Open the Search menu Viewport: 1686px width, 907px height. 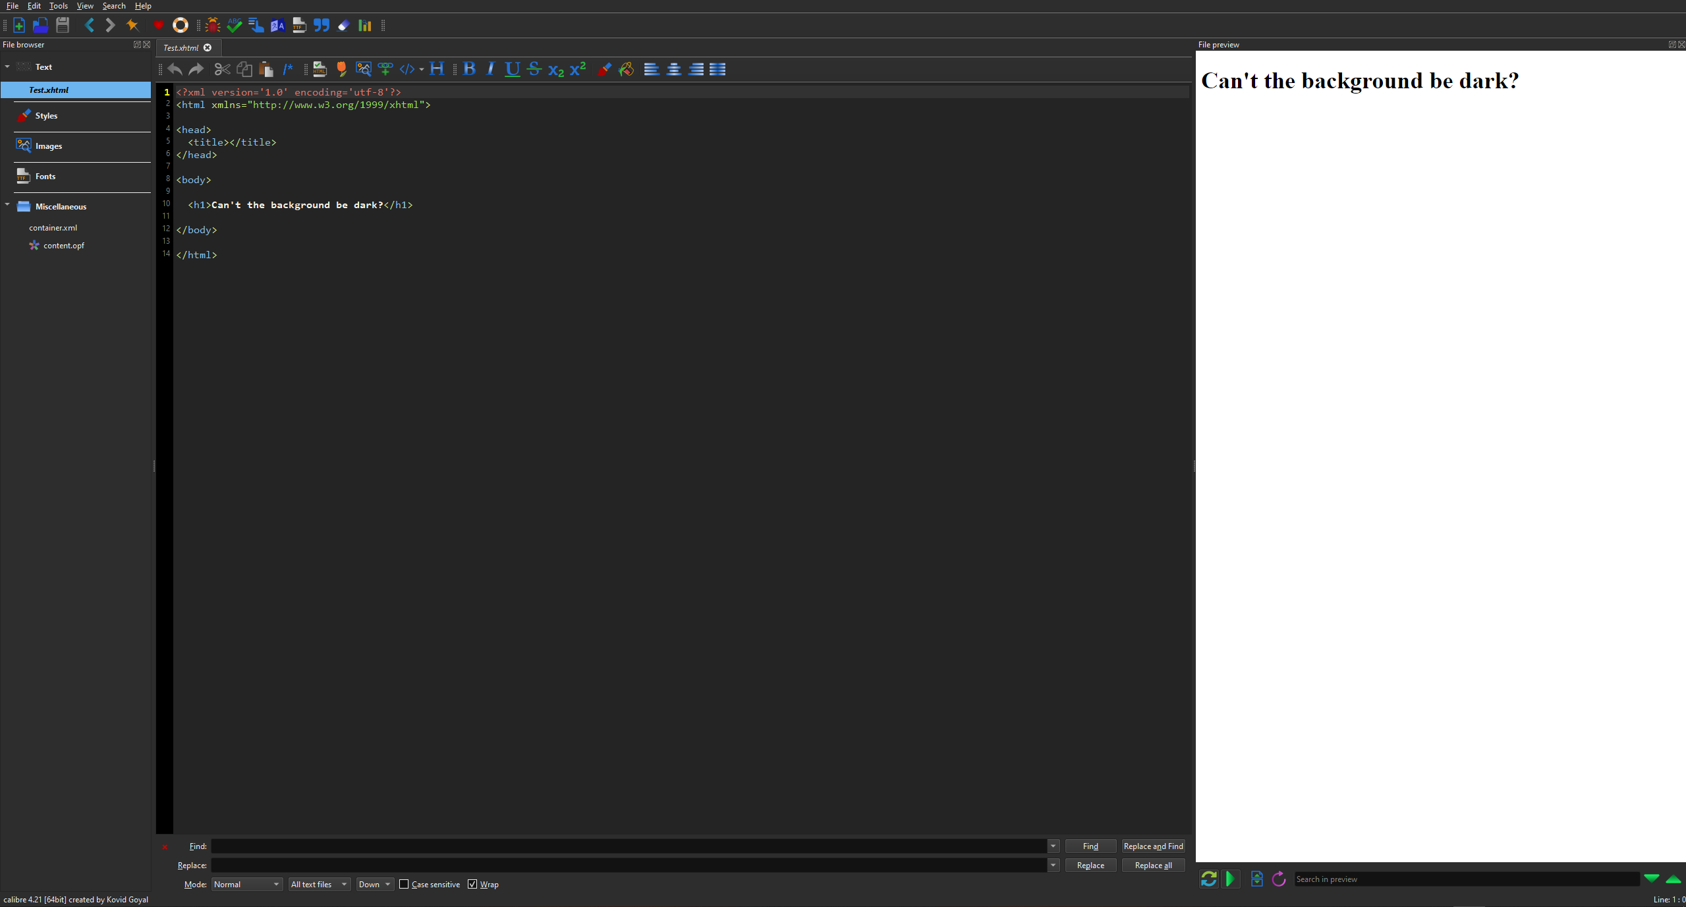point(114,6)
